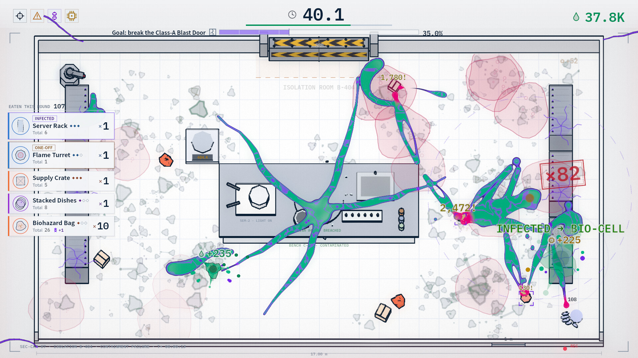Click the green biomass droplet icon

(576, 17)
